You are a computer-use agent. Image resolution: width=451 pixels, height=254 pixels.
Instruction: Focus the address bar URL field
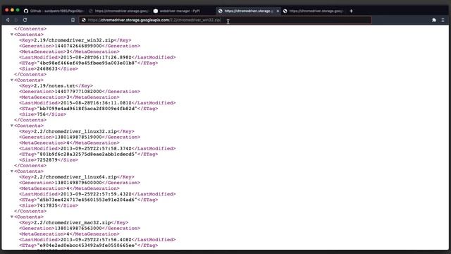[225, 20]
